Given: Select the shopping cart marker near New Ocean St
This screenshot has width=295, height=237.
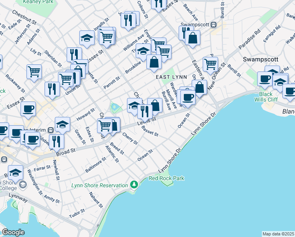Looking at the screenshot, I should click(x=210, y=66).
